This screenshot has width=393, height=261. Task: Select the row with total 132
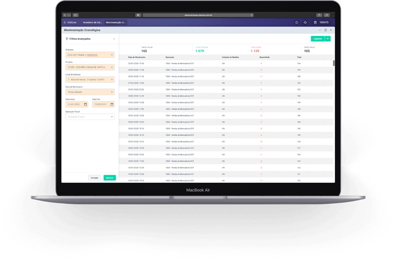pyautogui.click(x=226, y=168)
